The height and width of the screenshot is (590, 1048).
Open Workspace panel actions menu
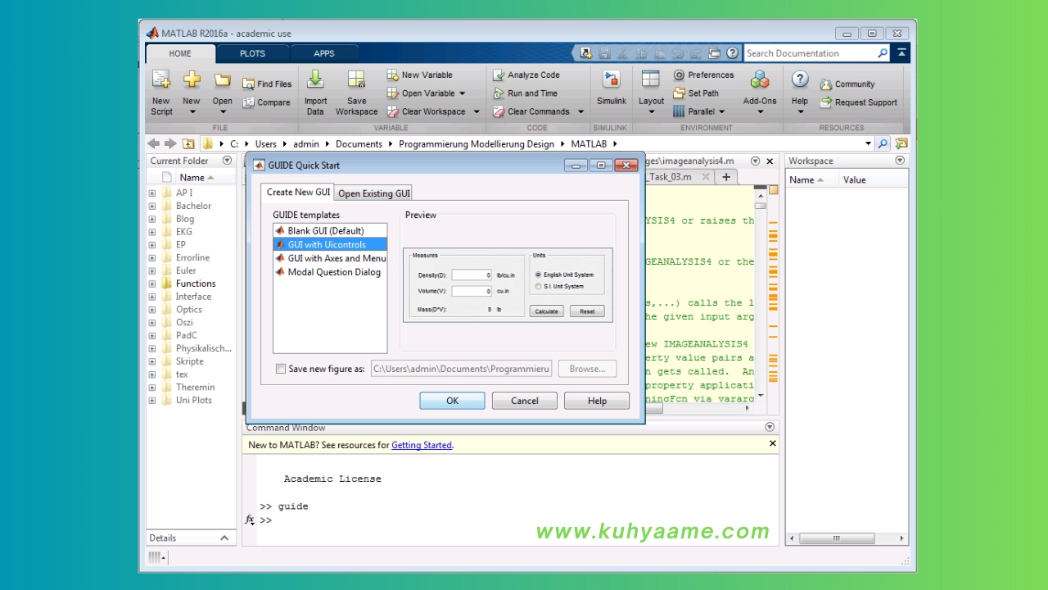[x=900, y=161]
